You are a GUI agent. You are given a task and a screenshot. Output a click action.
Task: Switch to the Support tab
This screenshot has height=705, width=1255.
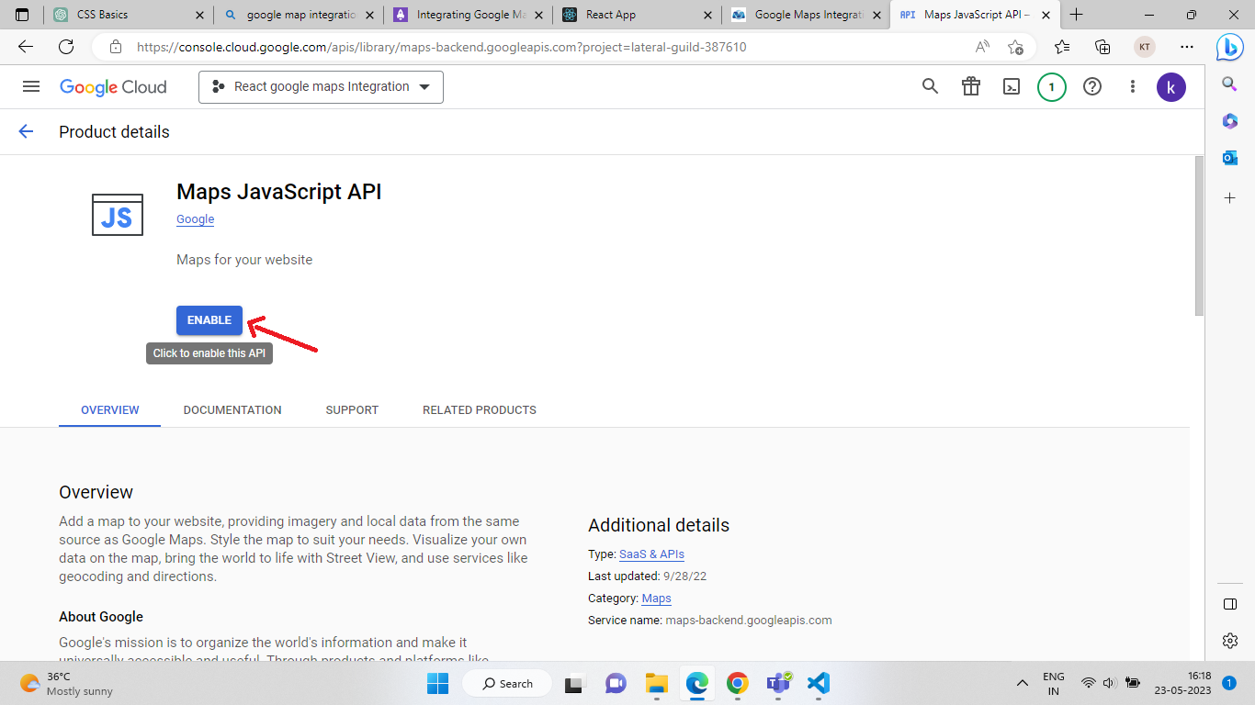(x=352, y=409)
